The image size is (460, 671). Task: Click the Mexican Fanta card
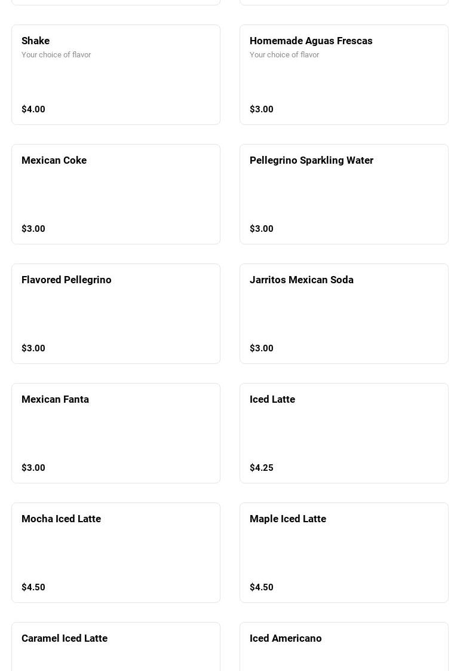116,433
